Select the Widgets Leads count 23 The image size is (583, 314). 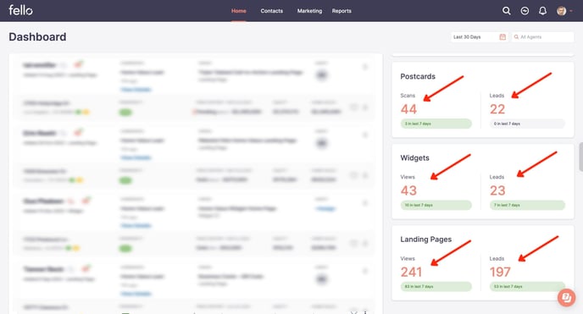click(x=497, y=190)
